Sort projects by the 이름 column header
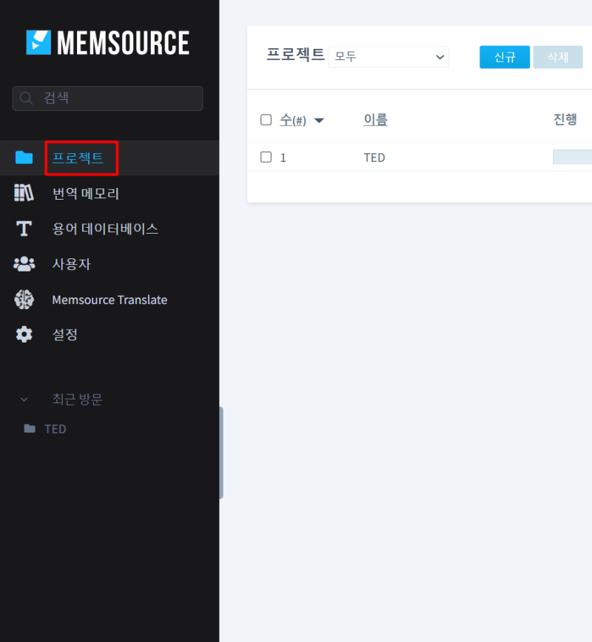Image resolution: width=592 pixels, height=642 pixels. [374, 119]
